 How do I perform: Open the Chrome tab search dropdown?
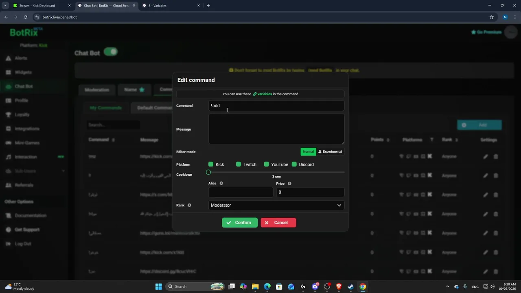(x=5, y=6)
